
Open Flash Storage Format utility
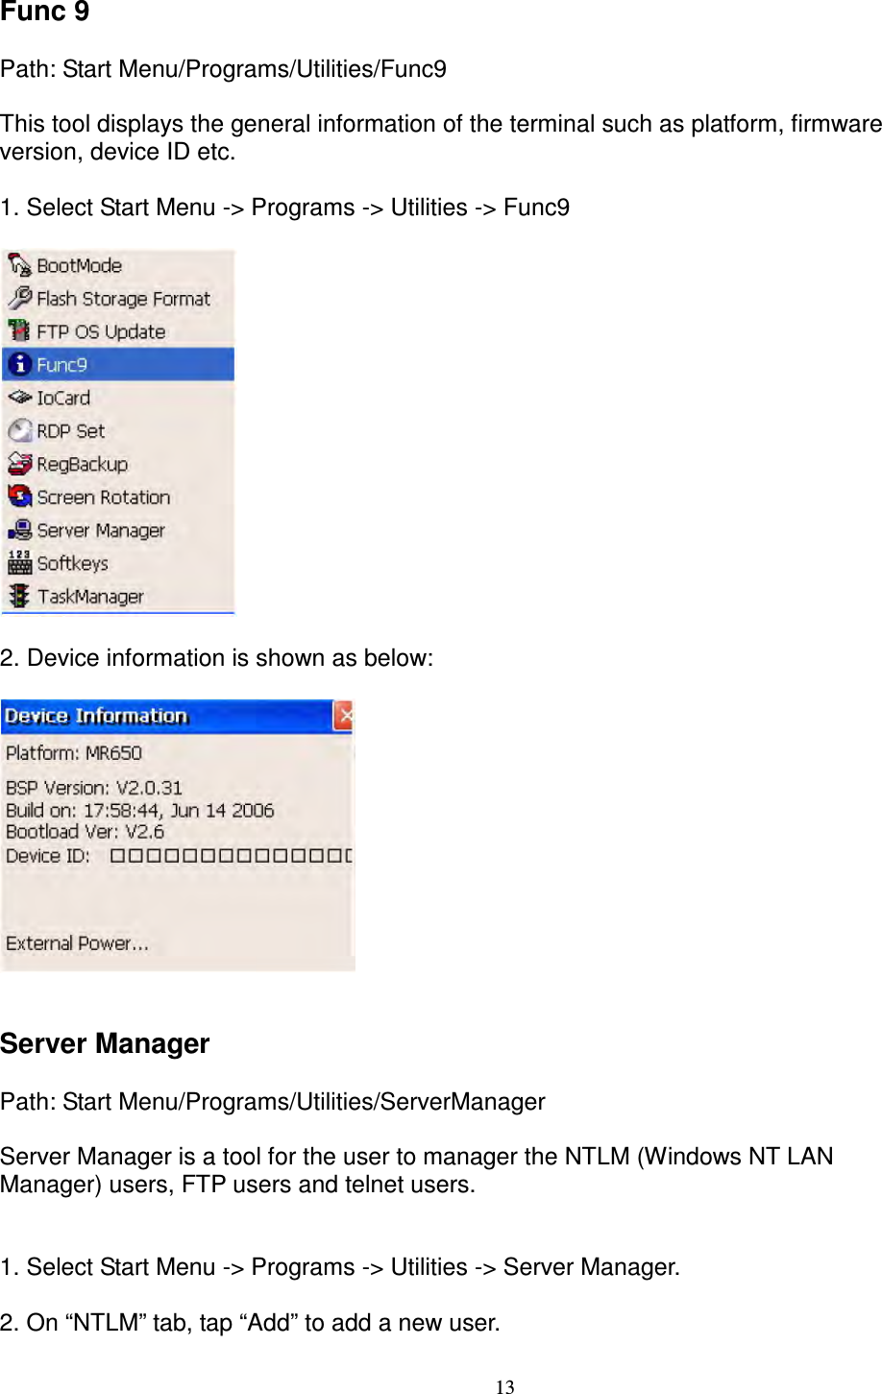(x=21, y=299)
